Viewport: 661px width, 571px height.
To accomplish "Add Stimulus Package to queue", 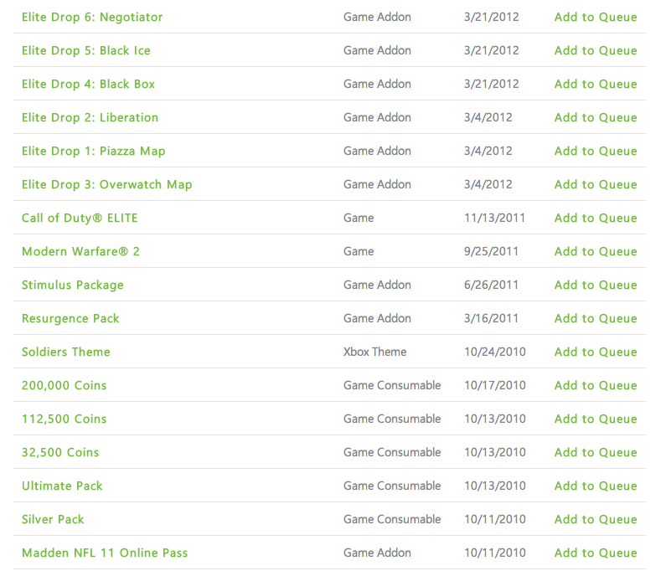I will (596, 285).
